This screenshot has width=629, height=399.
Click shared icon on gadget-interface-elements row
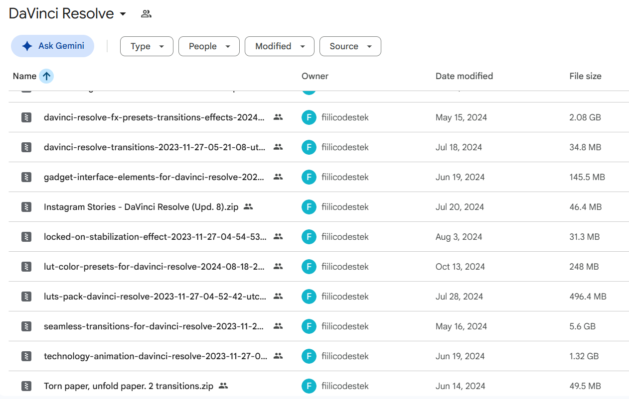click(x=278, y=177)
